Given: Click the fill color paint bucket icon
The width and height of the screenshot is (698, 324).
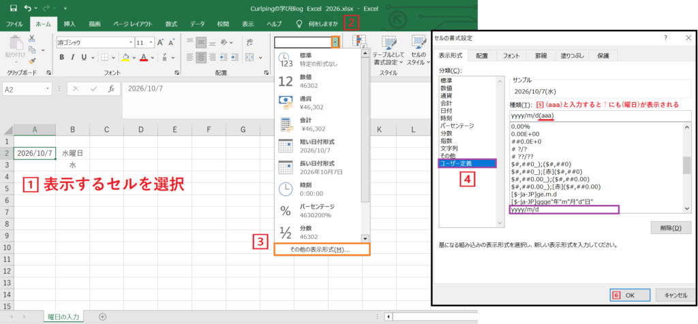Looking at the screenshot, I should click(x=126, y=57).
